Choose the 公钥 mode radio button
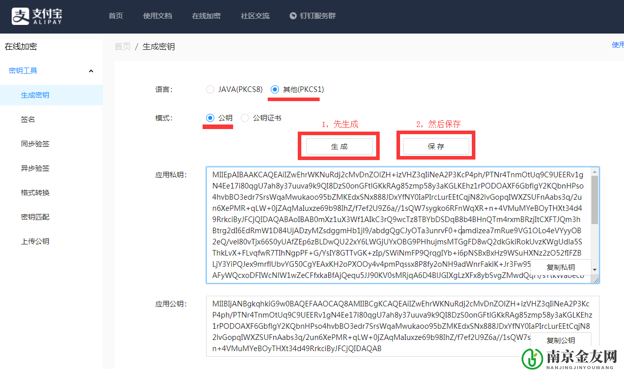The height and width of the screenshot is (375, 624). 210,118
